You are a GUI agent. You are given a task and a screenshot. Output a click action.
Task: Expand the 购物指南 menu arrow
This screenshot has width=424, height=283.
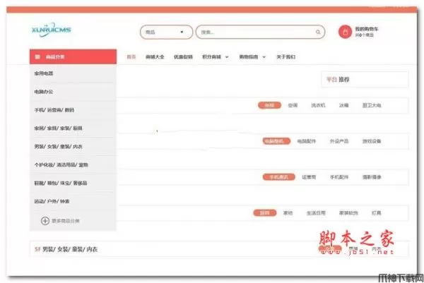tap(264, 57)
